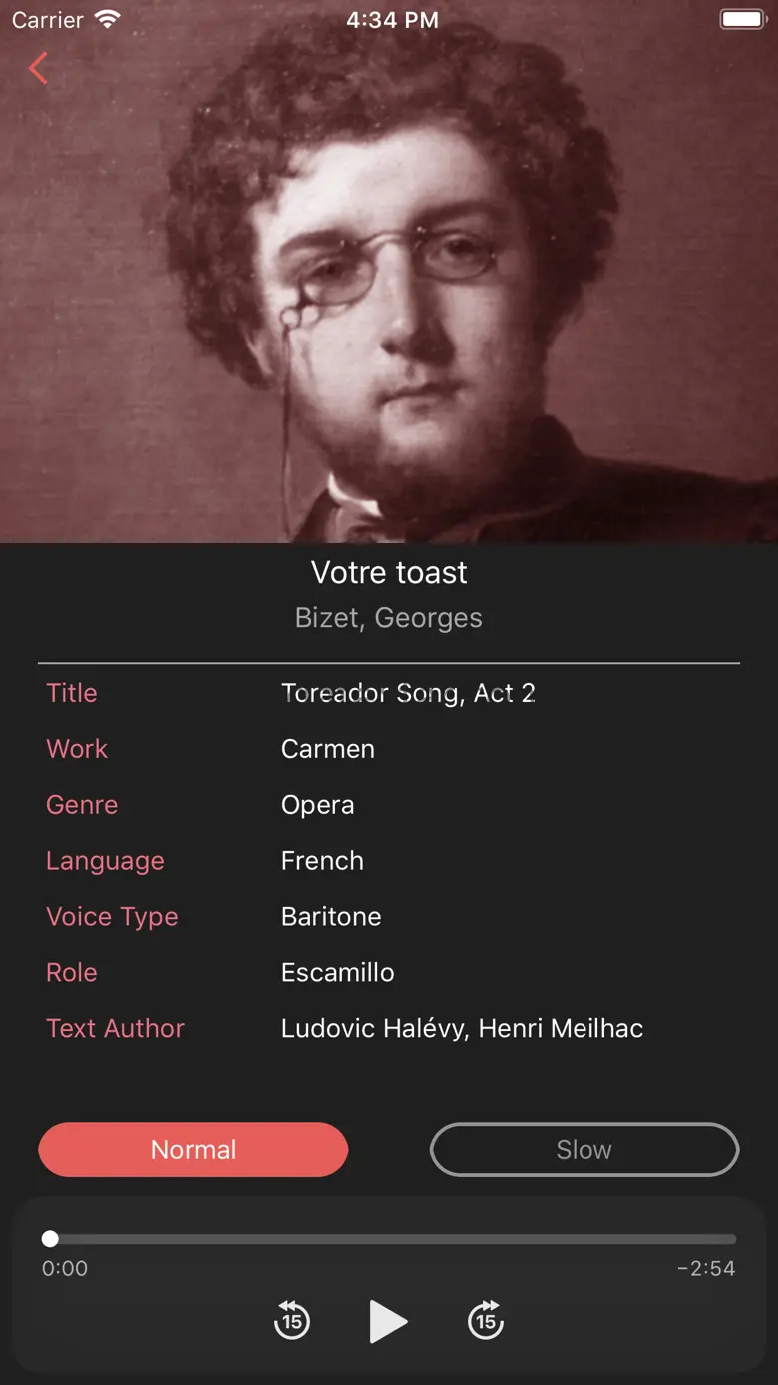The width and height of the screenshot is (778, 1385).
Task: Tap the composer portrait image
Action: coord(389,272)
